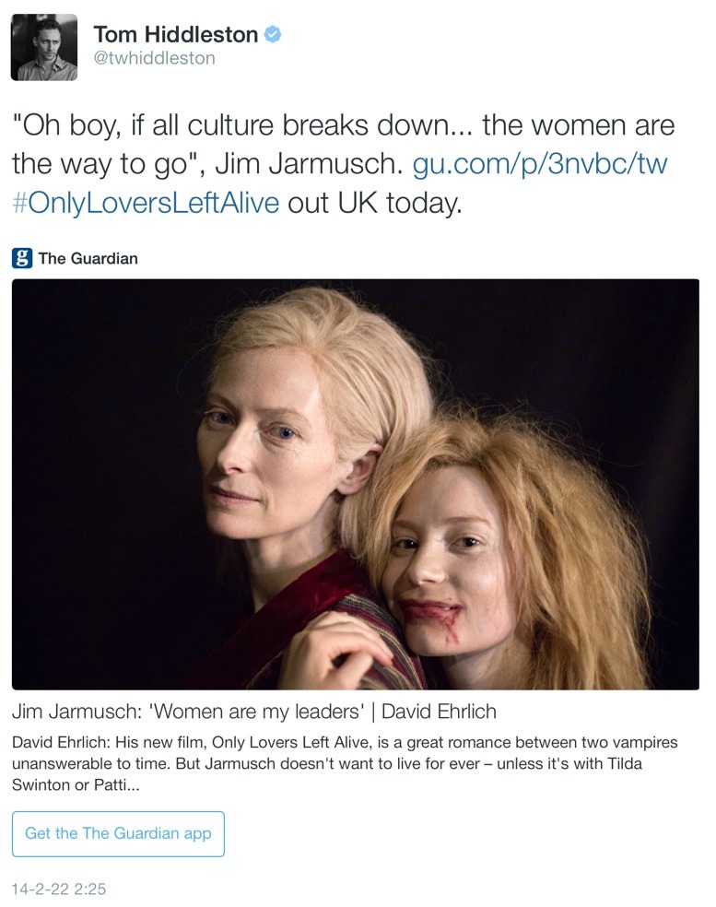Click the 'Jim Jarmusch.' attribution in tweet
716x907 pixels.
(x=309, y=164)
